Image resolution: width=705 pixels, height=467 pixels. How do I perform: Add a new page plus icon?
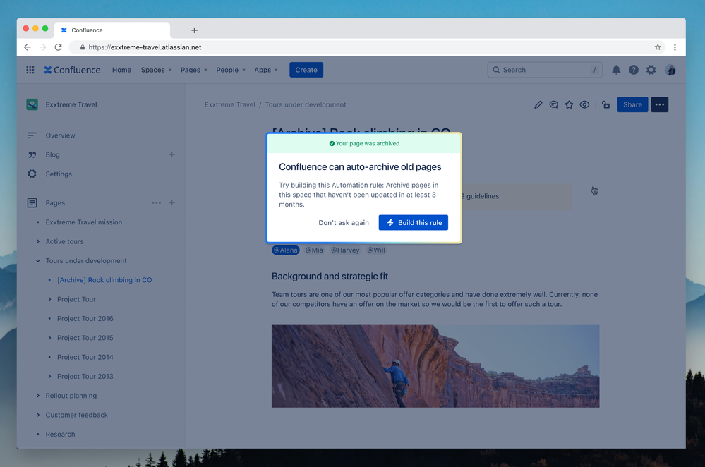(171, 202)
